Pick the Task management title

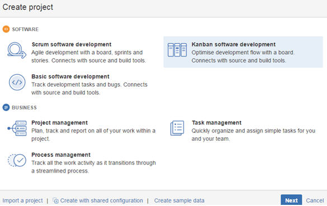(x=216, y=123)
